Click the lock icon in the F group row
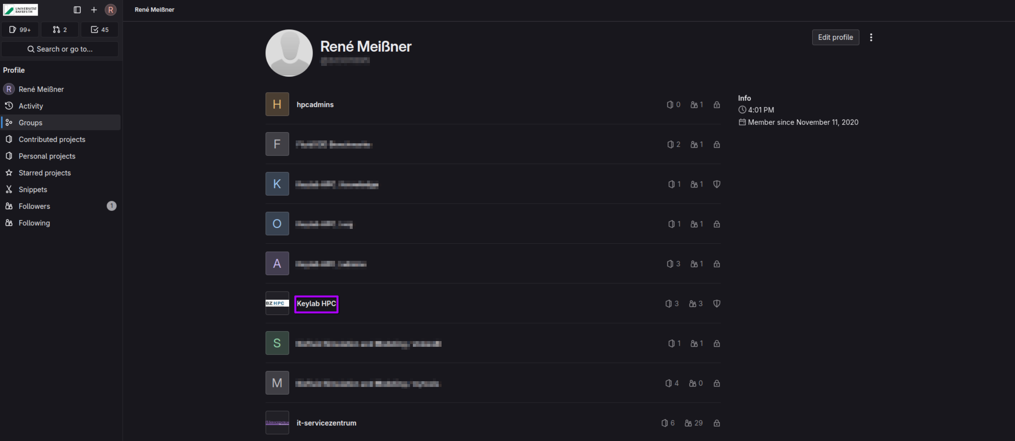This screenshot has height=441, width=1015. coord(716,144)
